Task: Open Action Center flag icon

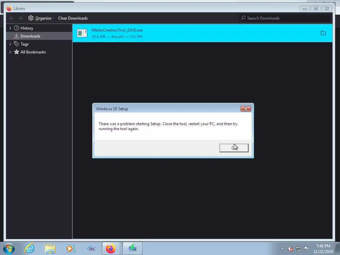Action: pyautogui.click(x=306, y=248)
